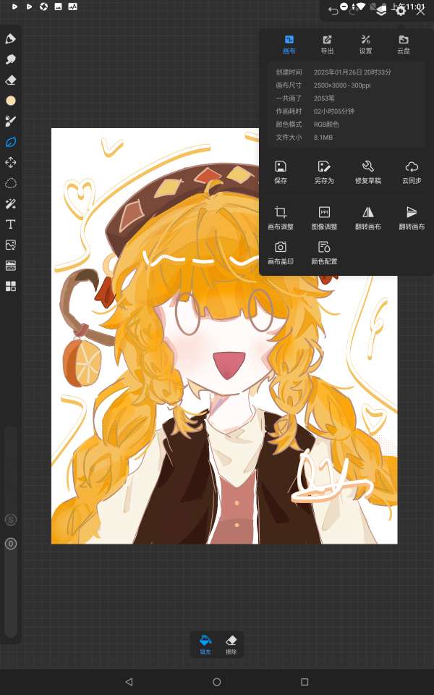
Task: Open the insert image tool
Action: [x=11, y=245]
